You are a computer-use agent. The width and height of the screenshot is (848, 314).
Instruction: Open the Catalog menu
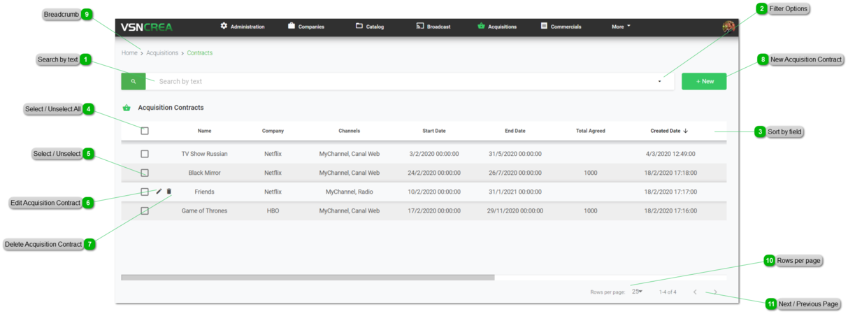click(x=370, y=27)
